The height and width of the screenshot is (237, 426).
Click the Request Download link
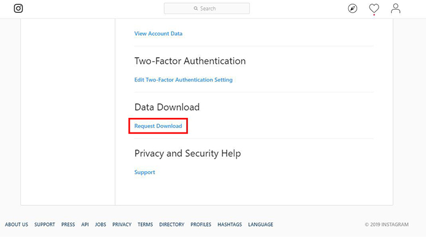click(x=158, y=126)
